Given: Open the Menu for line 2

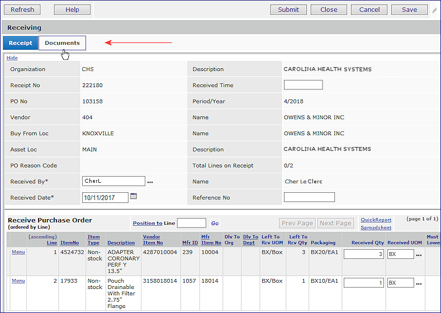Looking at the screenshot, I should click(x=18, y=281).
